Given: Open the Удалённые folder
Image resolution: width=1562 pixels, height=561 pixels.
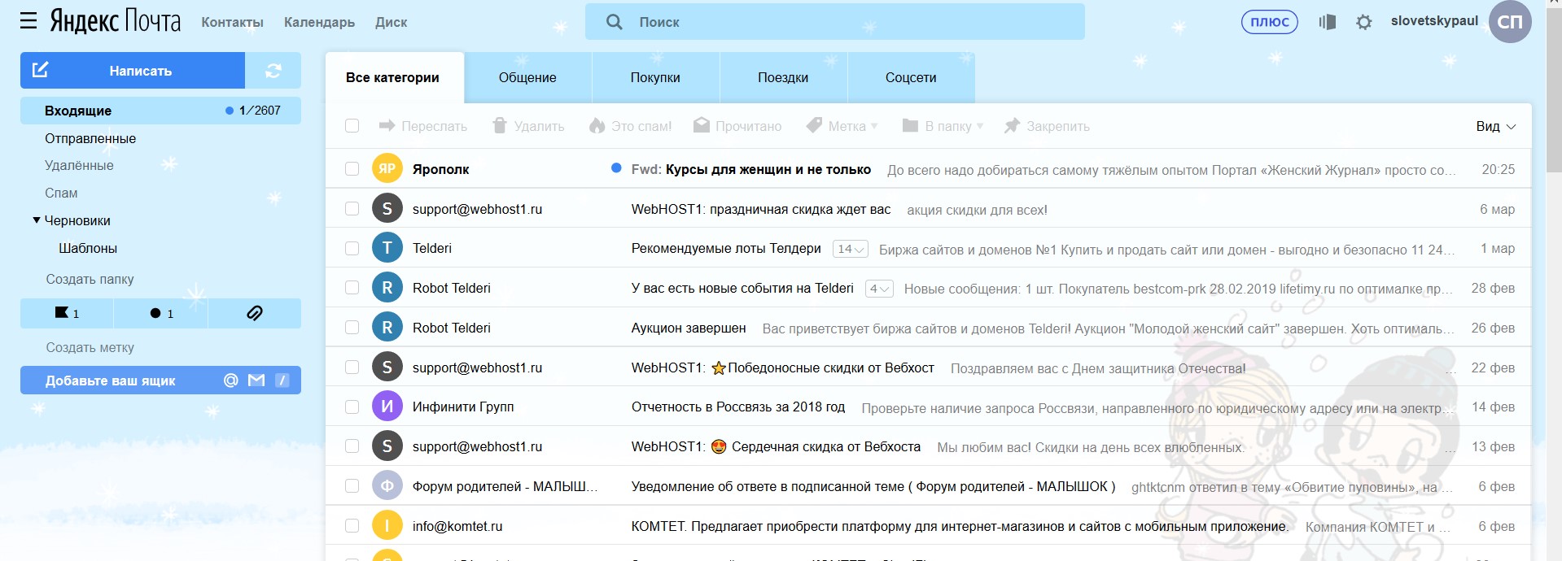Looking at the screenshot, I should click(x=79, y=165).
